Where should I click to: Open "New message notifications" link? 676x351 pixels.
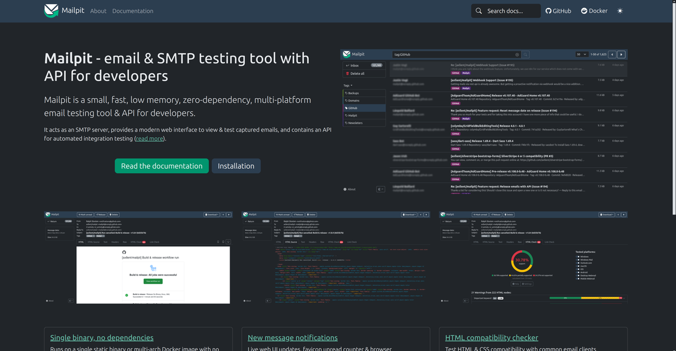pos(293,338)
